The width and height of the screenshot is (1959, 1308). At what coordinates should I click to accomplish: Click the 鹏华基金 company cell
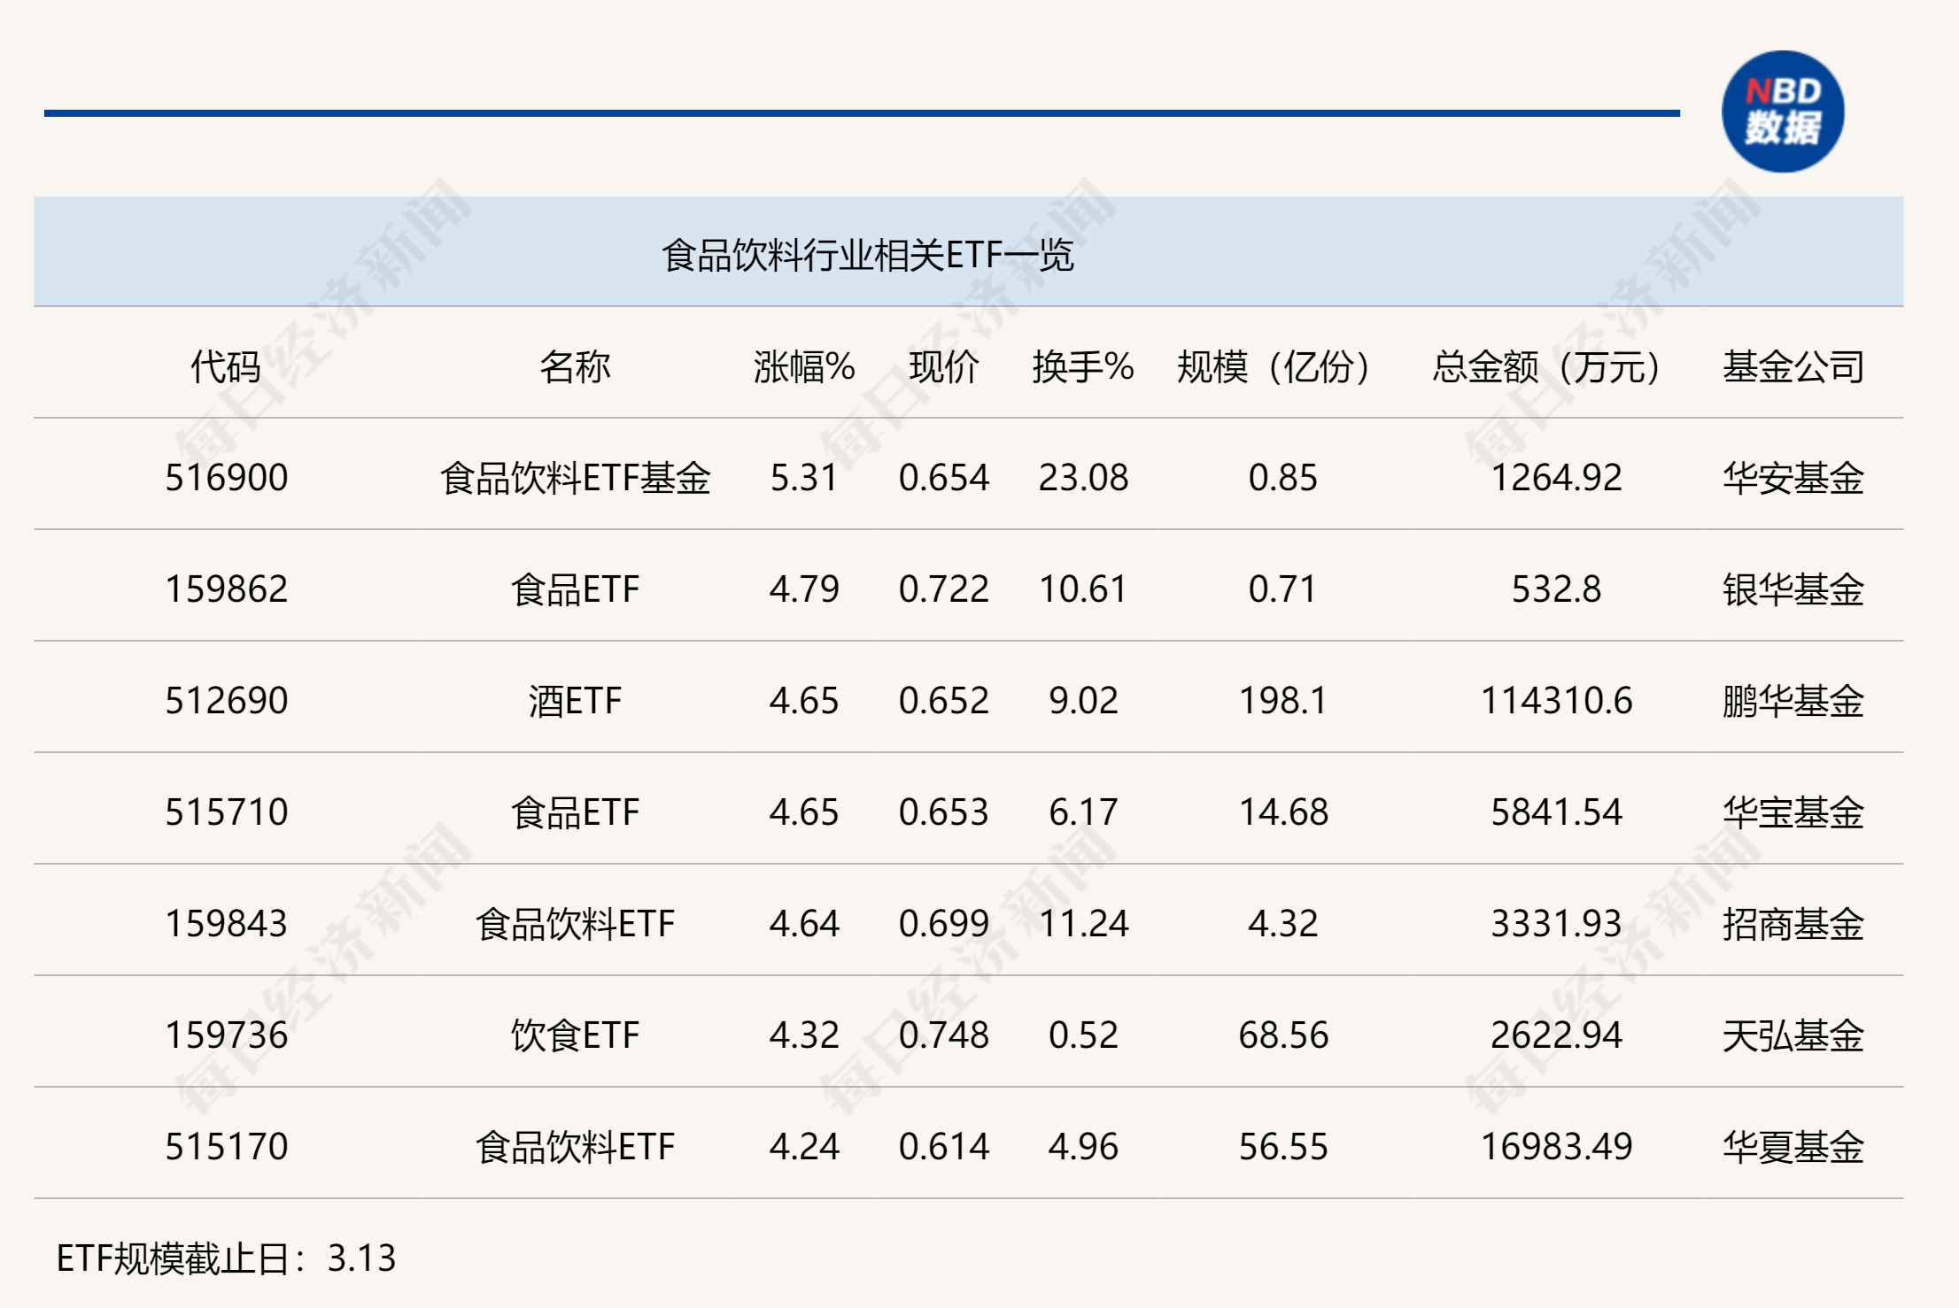[1793, 701]
